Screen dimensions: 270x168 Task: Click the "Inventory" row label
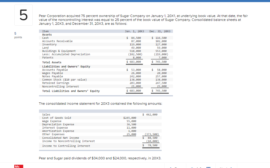[49, 44]
